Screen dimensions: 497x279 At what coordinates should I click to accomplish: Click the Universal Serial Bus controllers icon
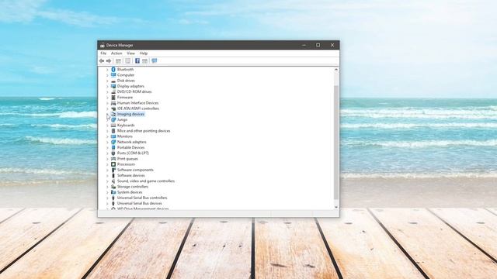[113, 198]
